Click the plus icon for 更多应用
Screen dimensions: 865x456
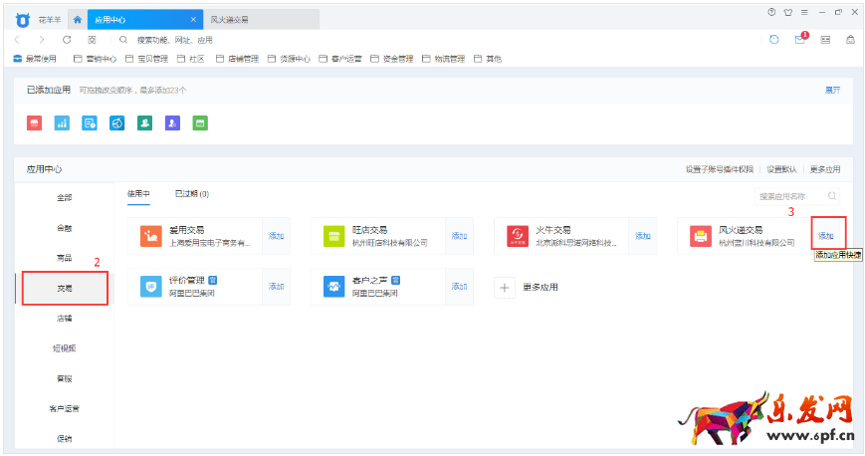click(x=505, y=288)
